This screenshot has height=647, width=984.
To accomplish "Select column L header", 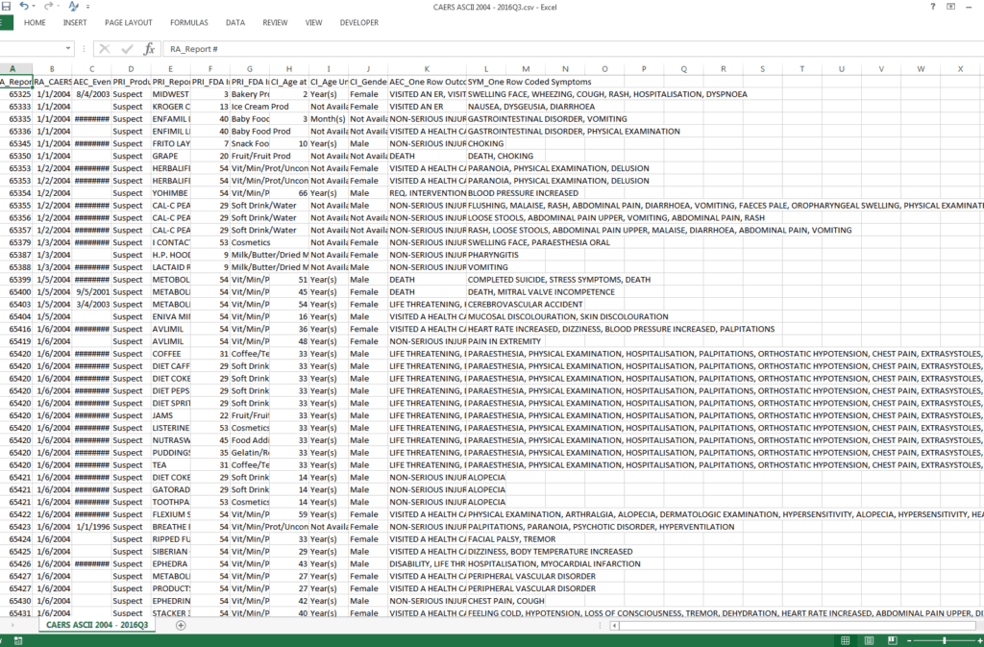I will pos(485,69).
